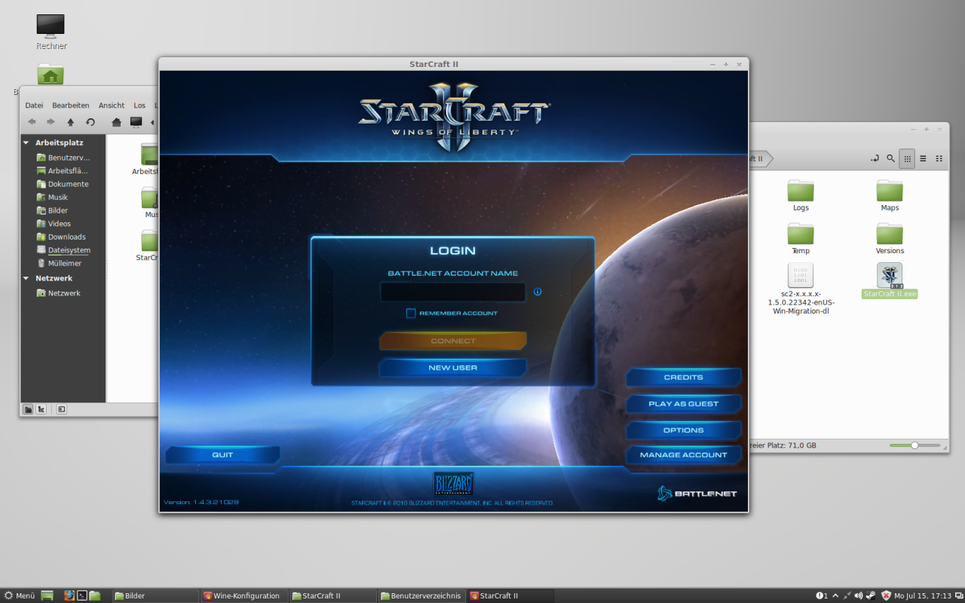This screenshot has width=965, height=603.
Task: Open Mülleimer in the sidebar
Action: [60, 263]
